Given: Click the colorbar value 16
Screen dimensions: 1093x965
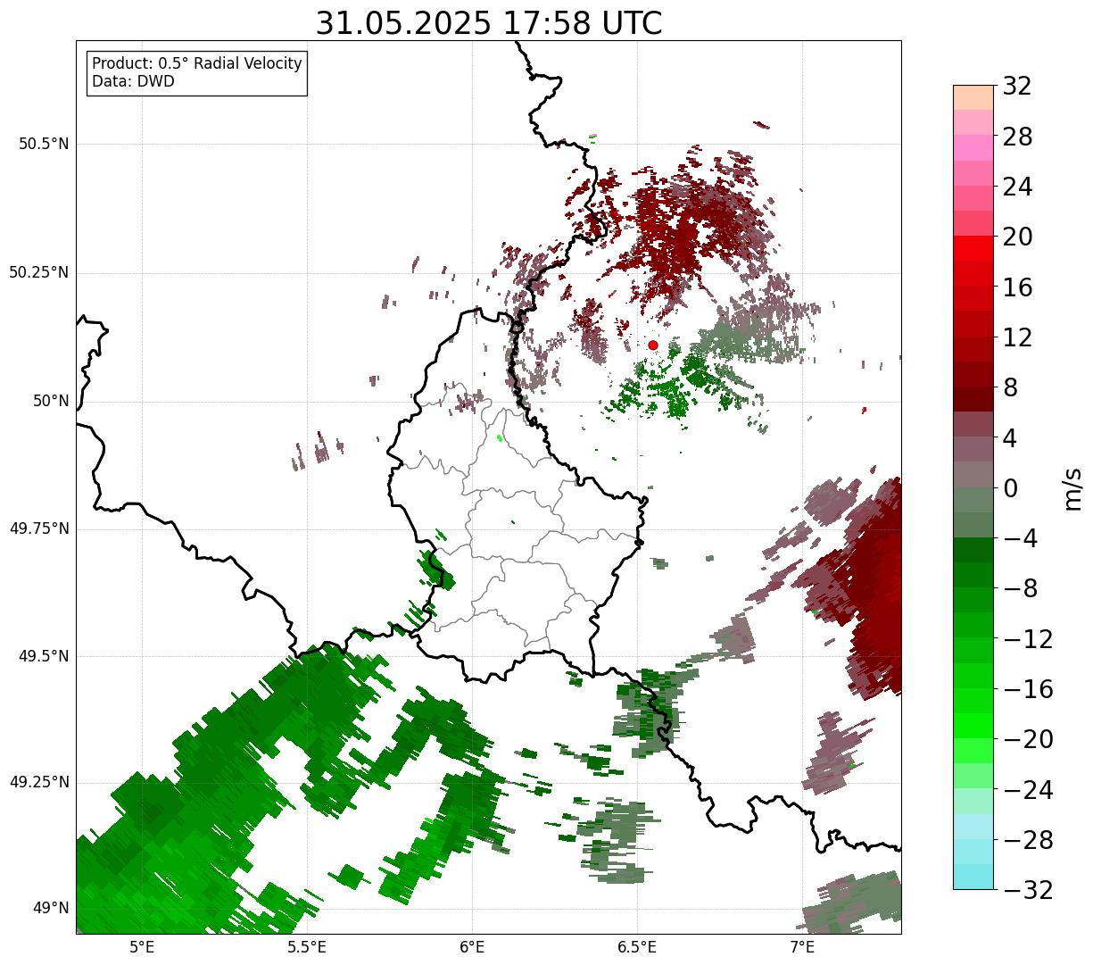Looking at the screenshot, I should (x=1017, y=287).
